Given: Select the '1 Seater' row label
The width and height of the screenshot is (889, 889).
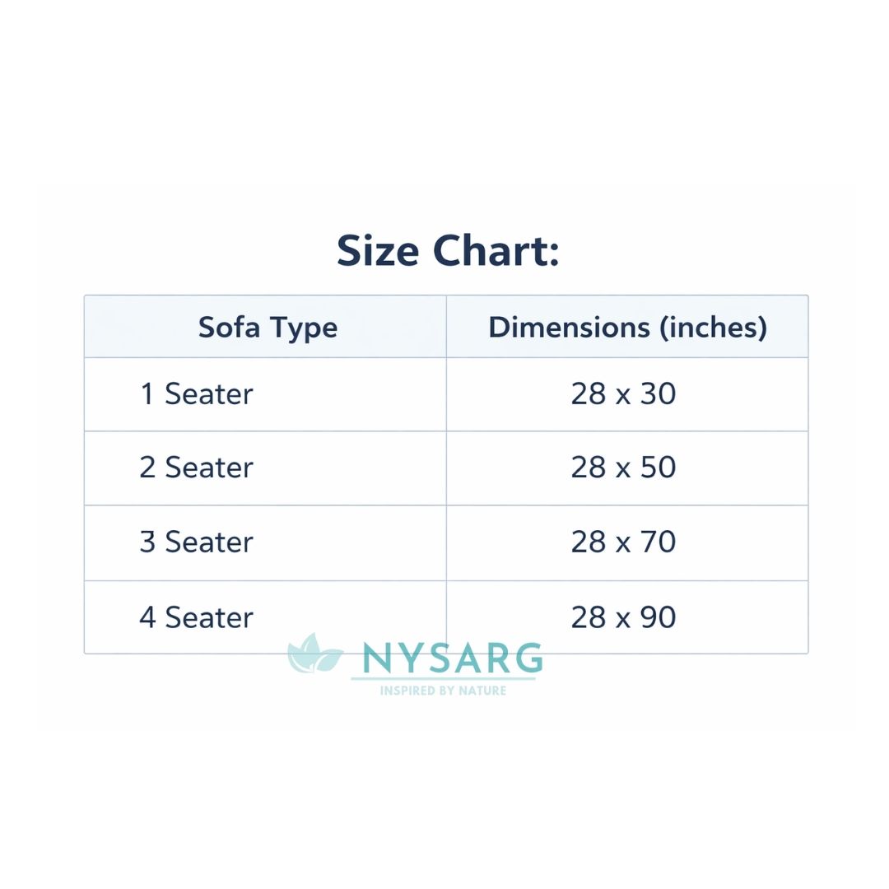Looking at the screenshot, I should coord(197,393).
